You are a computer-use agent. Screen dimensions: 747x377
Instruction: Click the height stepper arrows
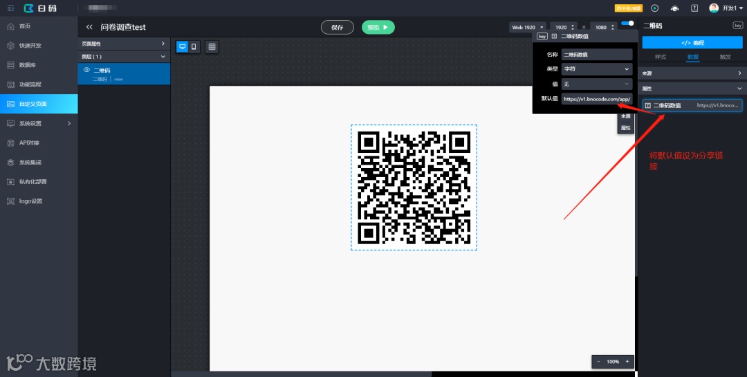pyautogui.click(x=614, y=28)
